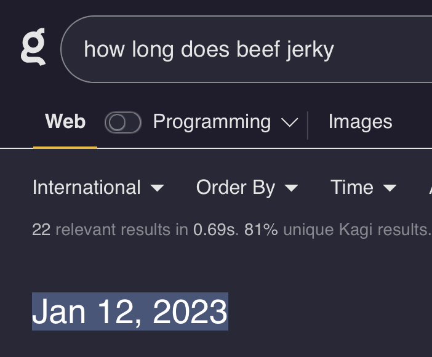Toggle the Programming lens switch
The height and width of the screenshot is (357, 432).
pyautogui.click(x=123, y=123)
